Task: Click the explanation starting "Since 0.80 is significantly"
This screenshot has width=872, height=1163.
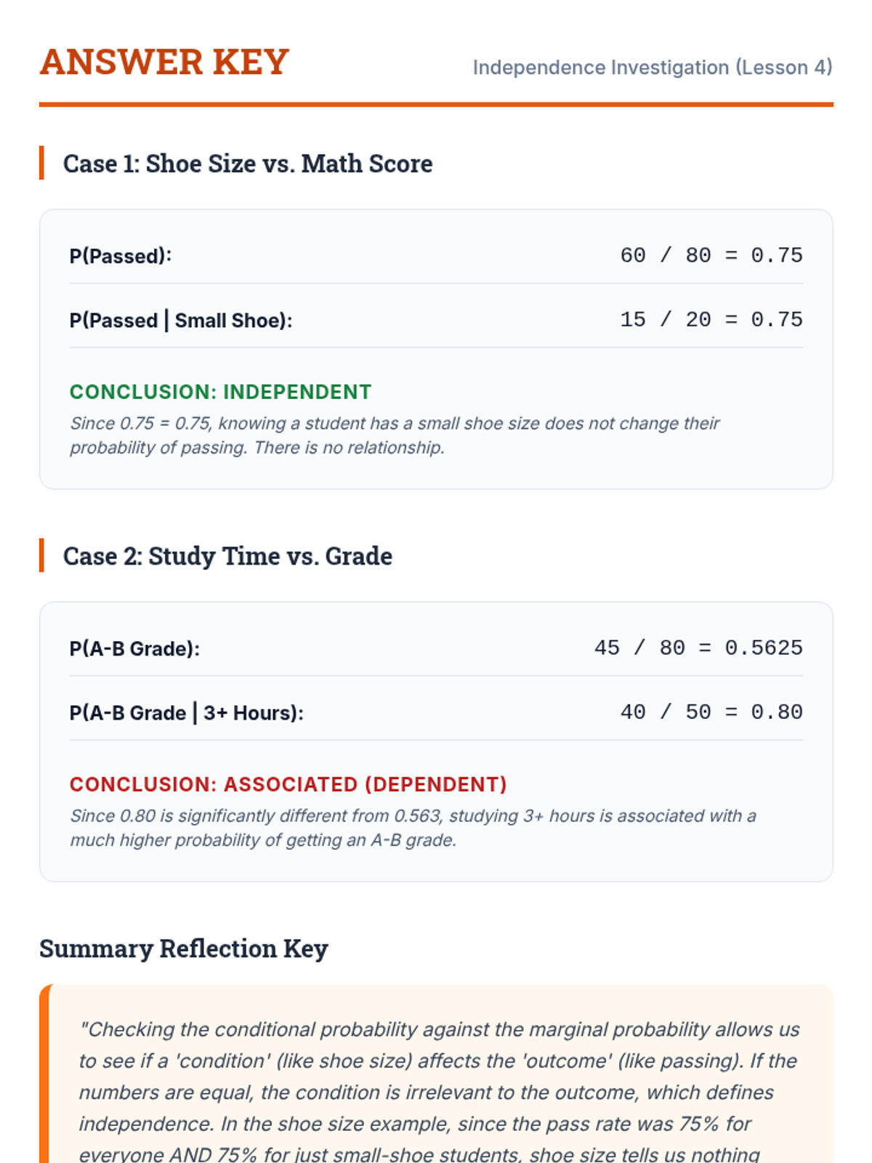Action: tap(413, 828)
